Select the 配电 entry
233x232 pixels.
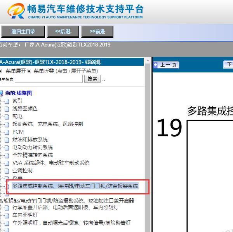pos(17,116)
